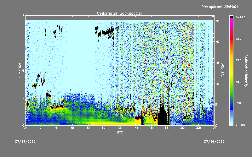Viewport: 252px width, 157px height.
Task: Click the '20:' hour tick label
Action: 183,128
